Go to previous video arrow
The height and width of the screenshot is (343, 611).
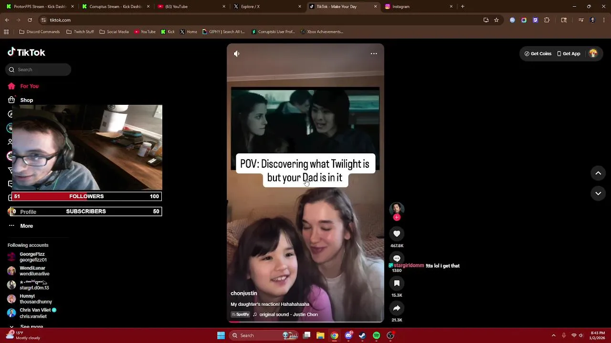598,173
